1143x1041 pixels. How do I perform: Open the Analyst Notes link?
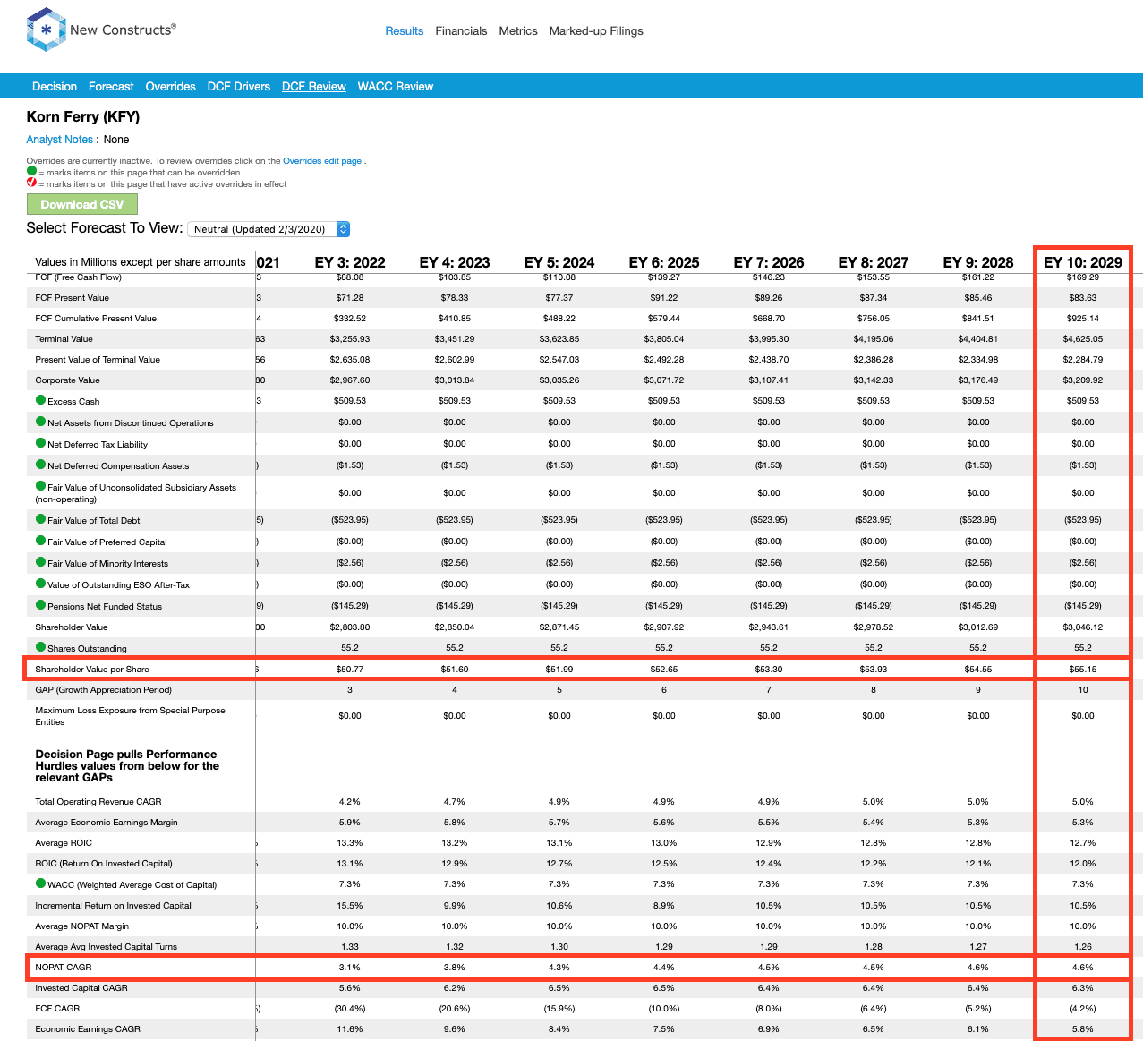tap(60, 140)
